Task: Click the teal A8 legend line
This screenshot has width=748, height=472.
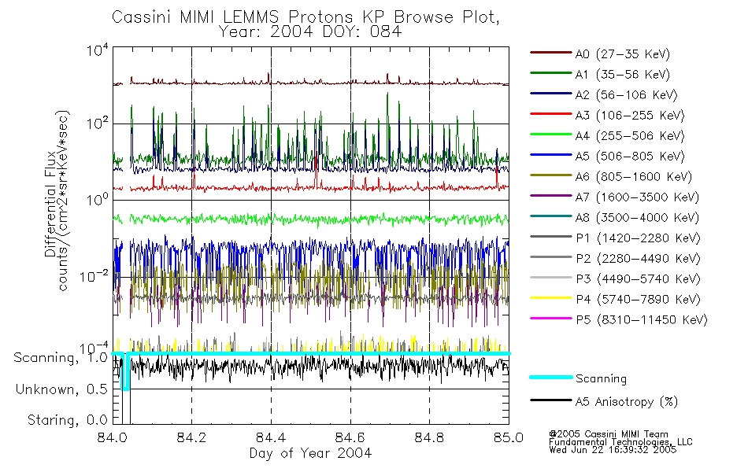Action: pyautogui.click(x=551, y=216)
